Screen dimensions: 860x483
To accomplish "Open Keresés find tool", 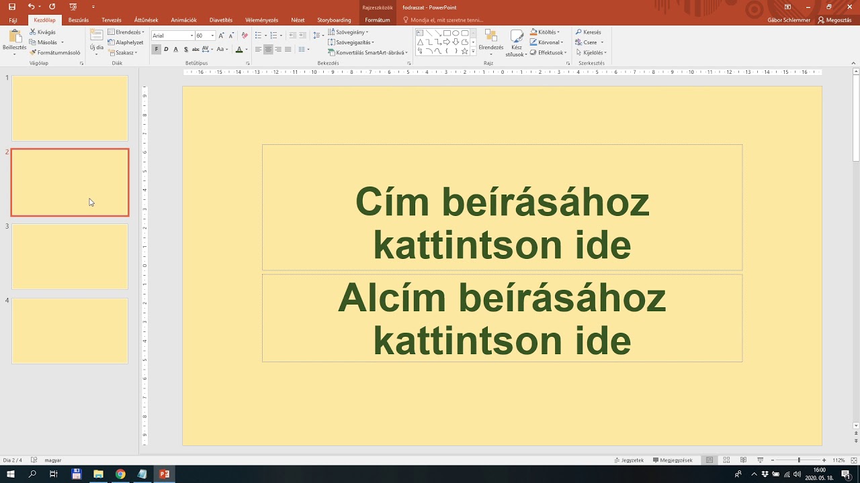I will (589, 32).
